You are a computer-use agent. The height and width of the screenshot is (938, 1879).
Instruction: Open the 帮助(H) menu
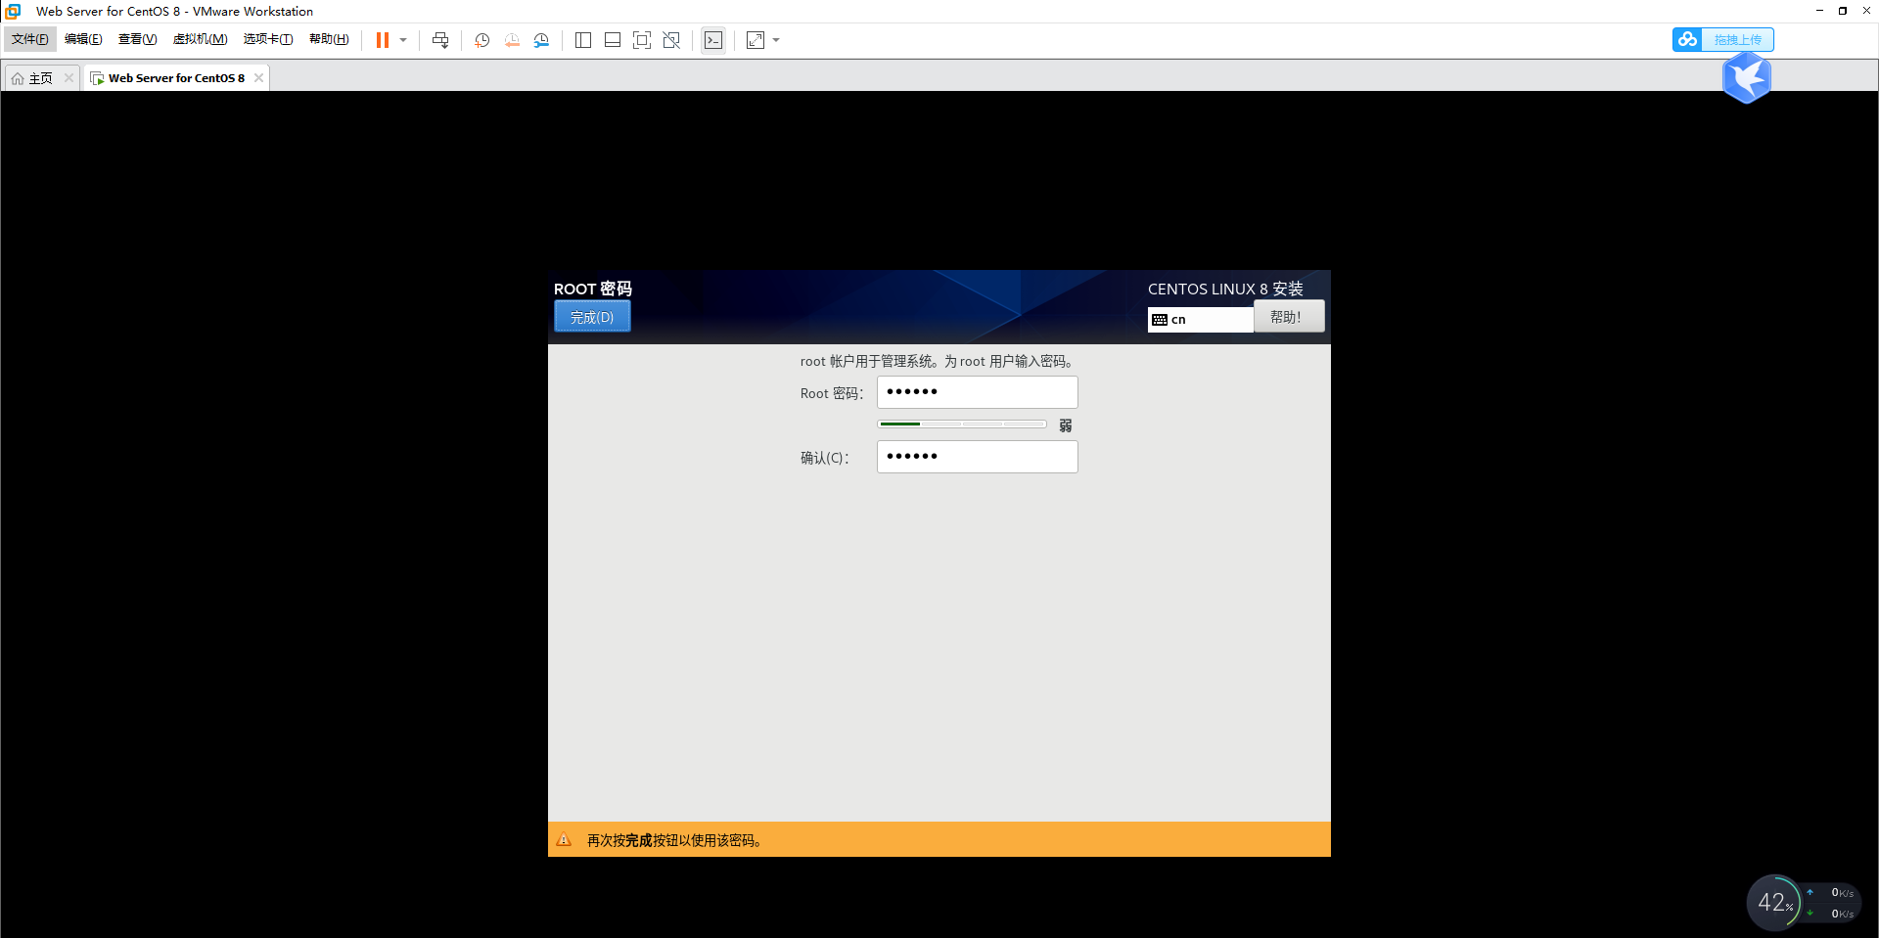click(329, 39)
